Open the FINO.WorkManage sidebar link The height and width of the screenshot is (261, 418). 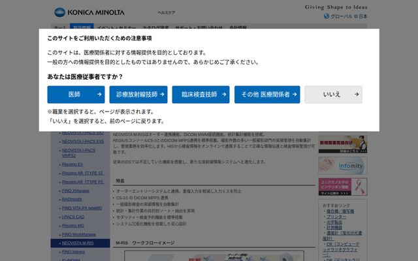pos(79,234)
